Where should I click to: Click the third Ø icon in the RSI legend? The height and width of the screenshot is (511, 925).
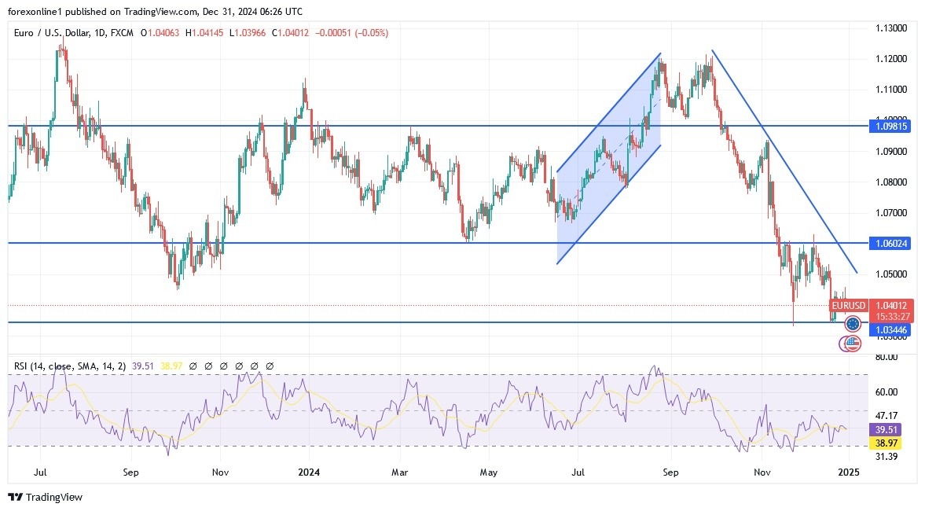222,366
